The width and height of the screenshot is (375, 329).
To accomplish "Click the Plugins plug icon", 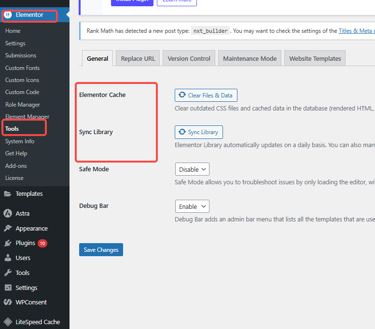I will [x=8, y=243].
